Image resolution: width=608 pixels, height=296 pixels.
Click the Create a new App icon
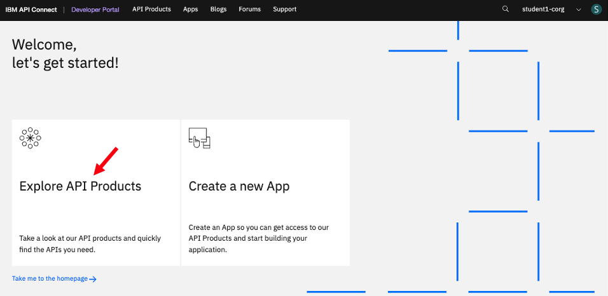pyautogui.click(x=199, y=138)
